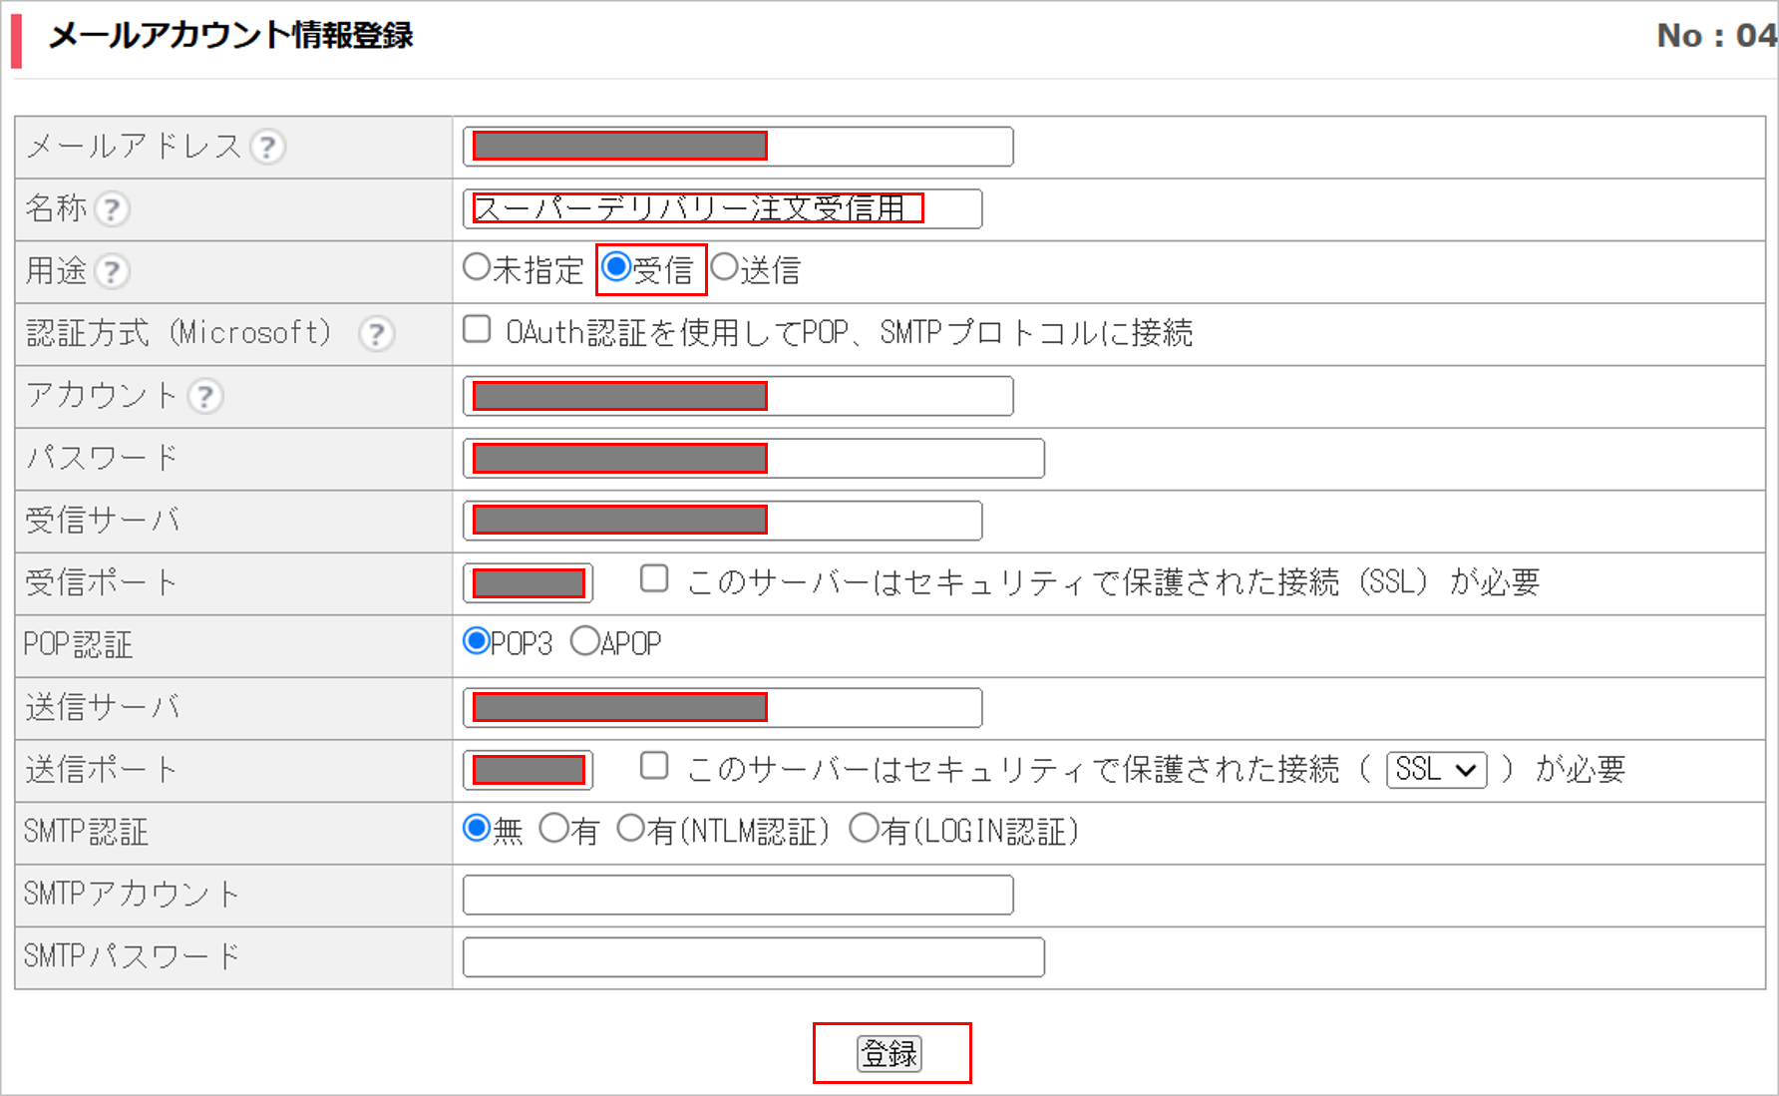Focus the SMTPアカウント input field
The height and width of the screenshot is (1096, 1779).
(x=738, y=895)
